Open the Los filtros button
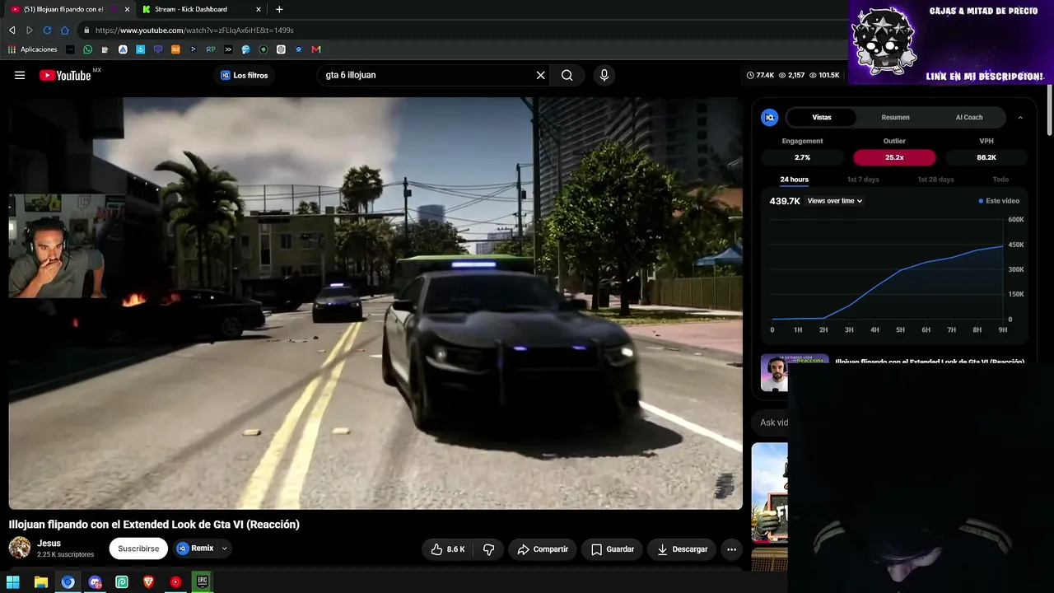 245,75
